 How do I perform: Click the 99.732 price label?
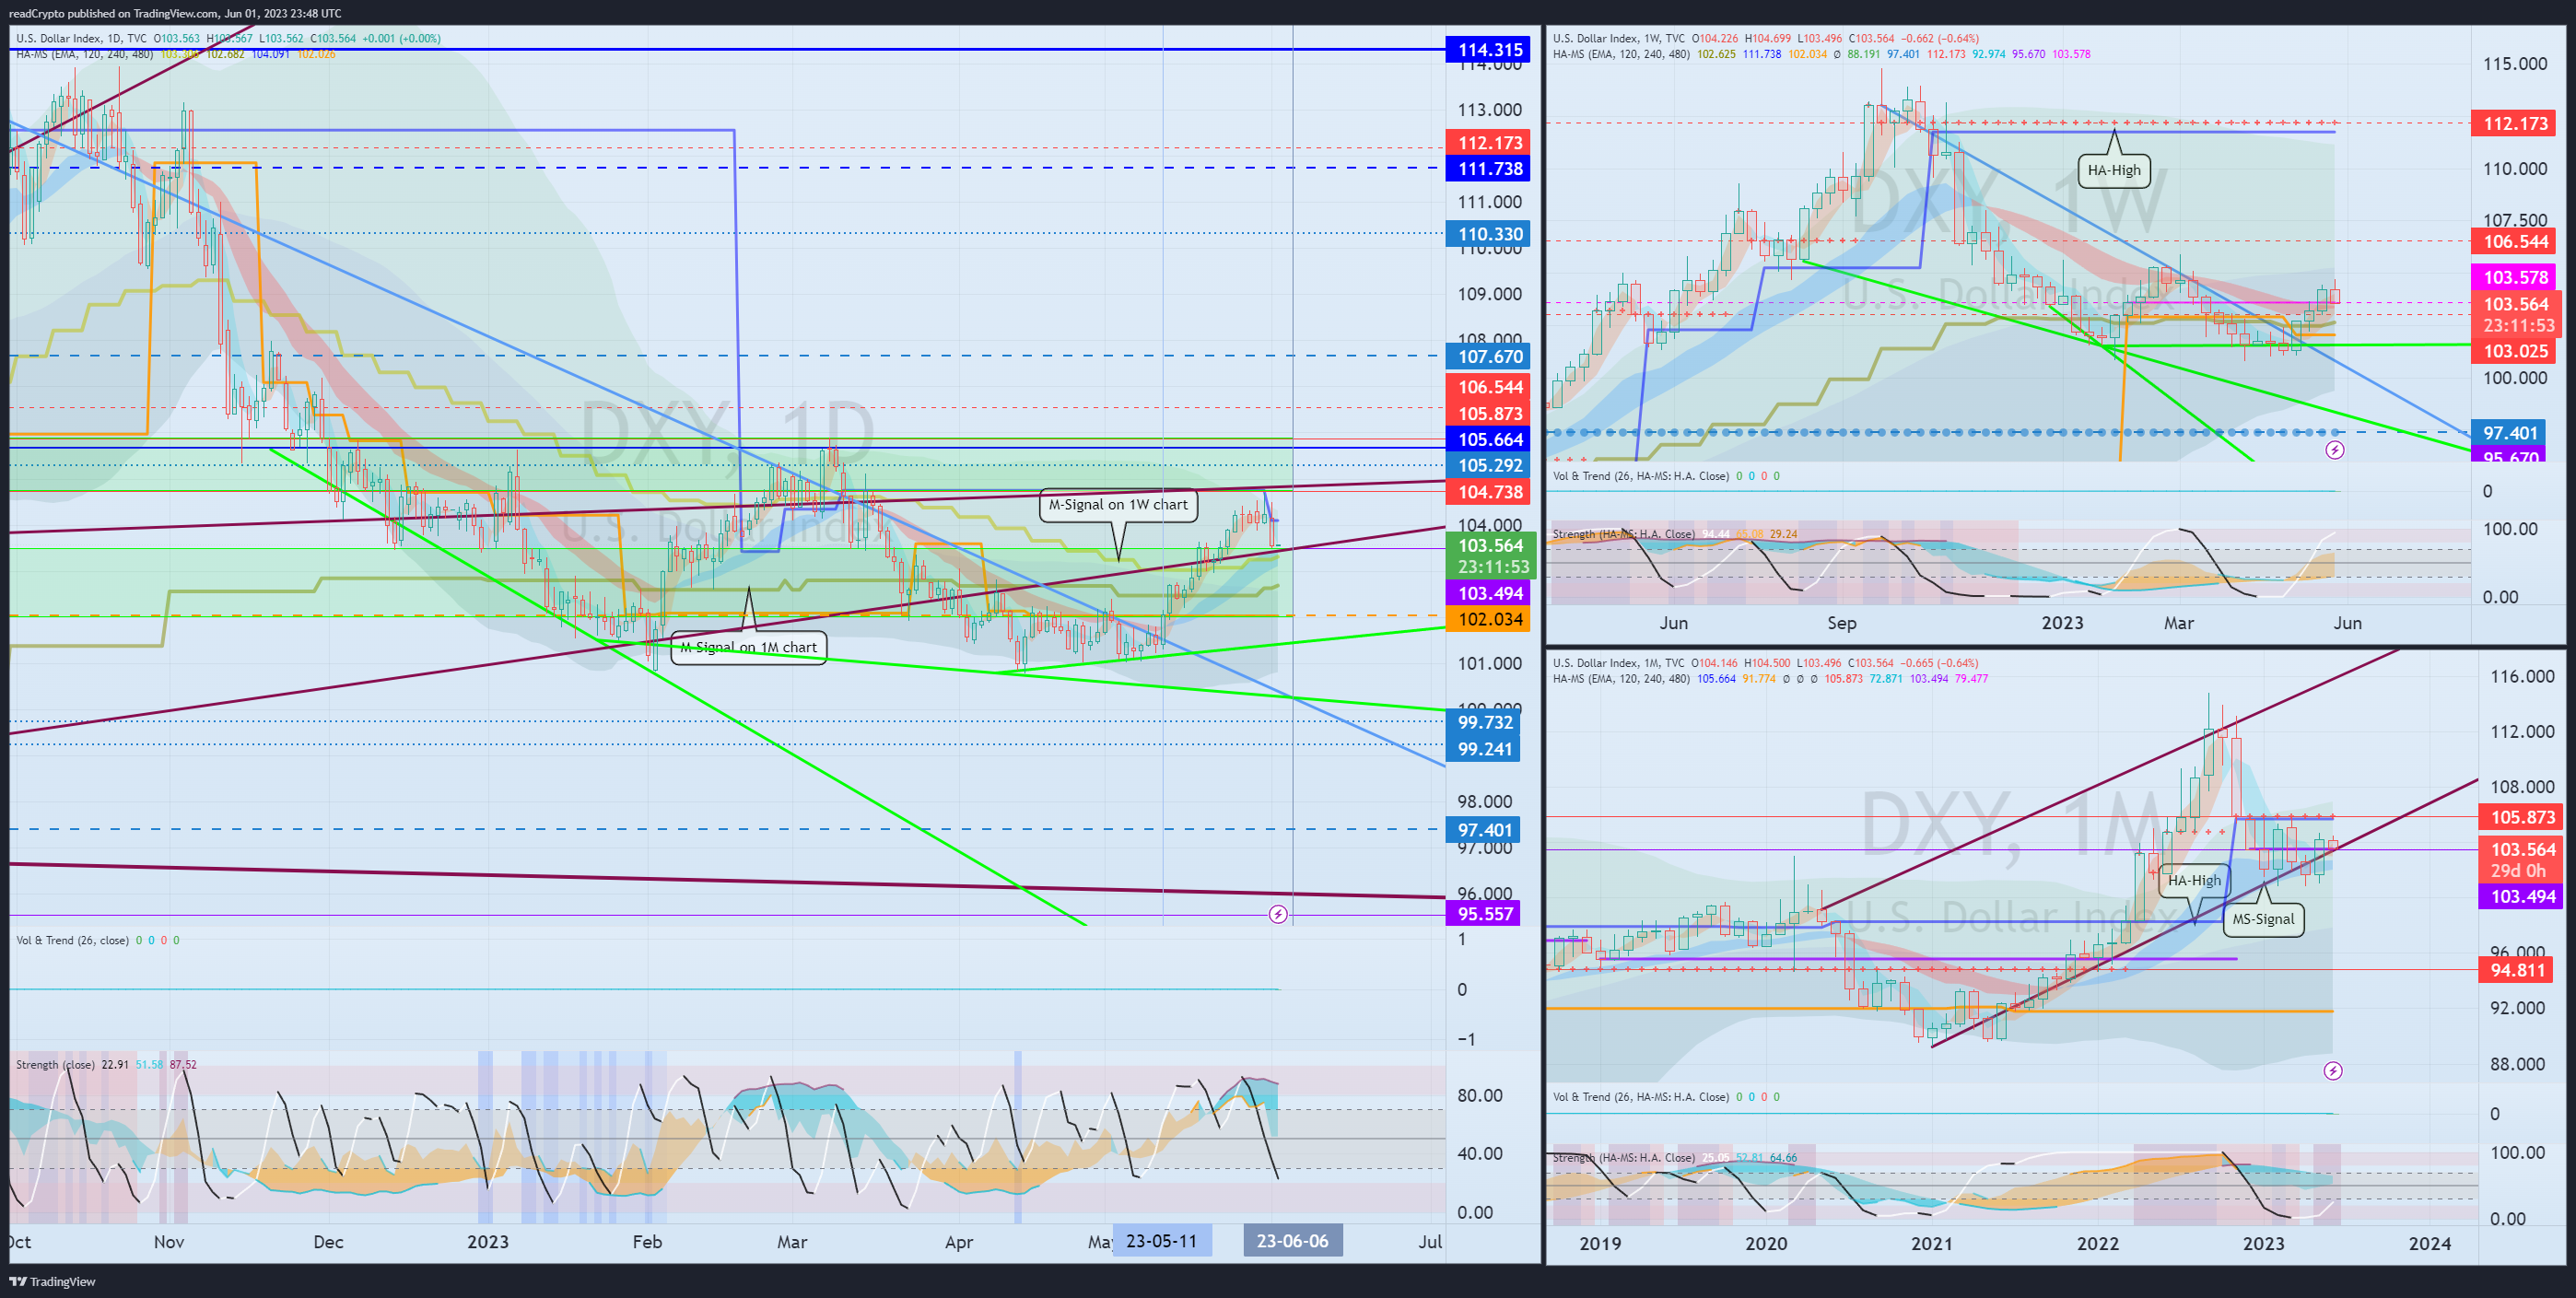[1483, 722]
